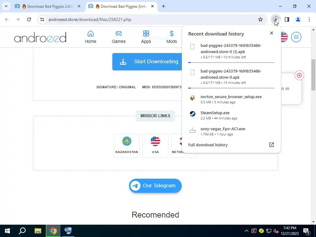Close the Download Bad Piggies 2.4.3 tab
The image size is (316, 237).
(79, 6)
